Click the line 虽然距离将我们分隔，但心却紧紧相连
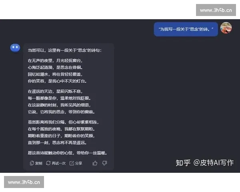This screenshot has width=240, height=192. [x=63, y=122]
